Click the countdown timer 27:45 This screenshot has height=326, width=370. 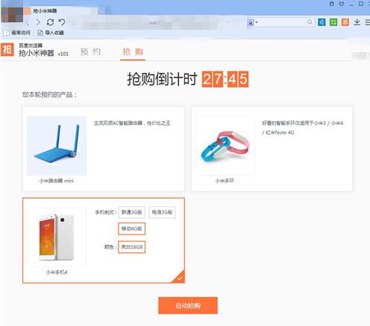click(x=225, y=80)
